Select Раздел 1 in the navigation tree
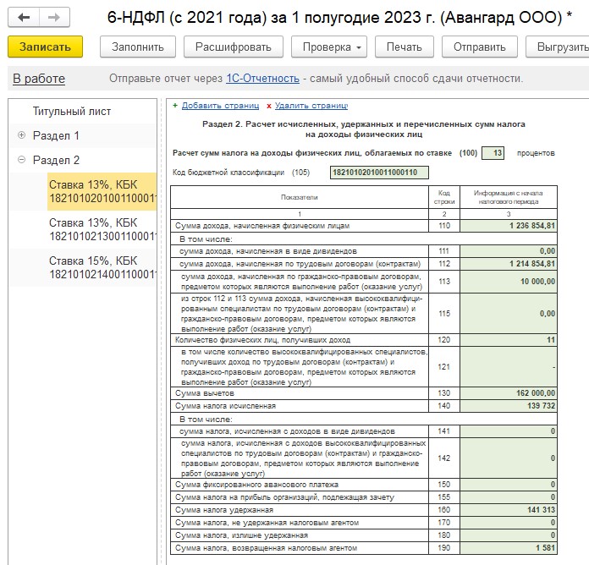589x565 pixels. click(x=56, y=135)
